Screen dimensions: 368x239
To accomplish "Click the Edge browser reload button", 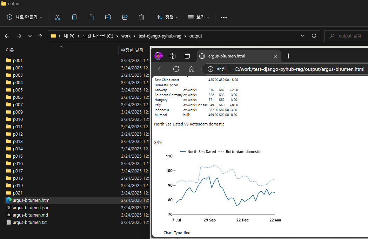I will click(176, 69).
